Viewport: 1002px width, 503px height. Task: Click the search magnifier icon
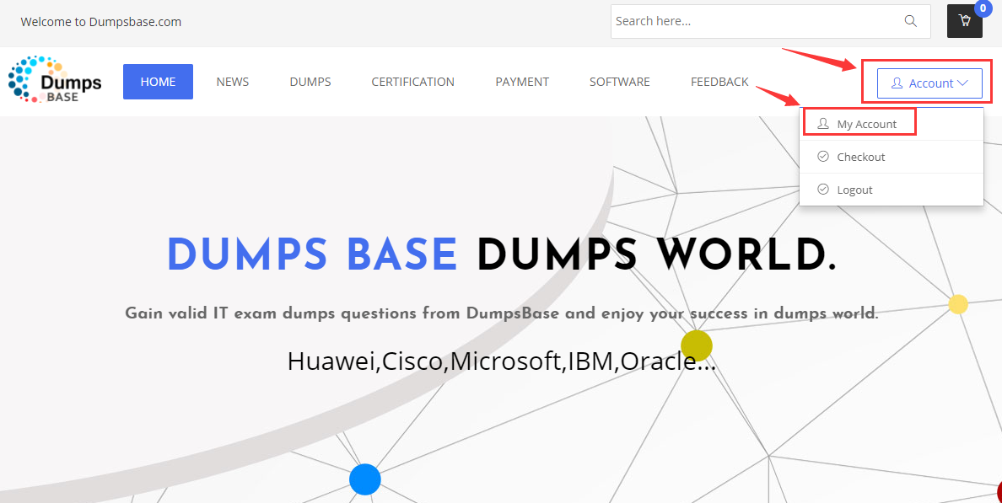point(911,21)
